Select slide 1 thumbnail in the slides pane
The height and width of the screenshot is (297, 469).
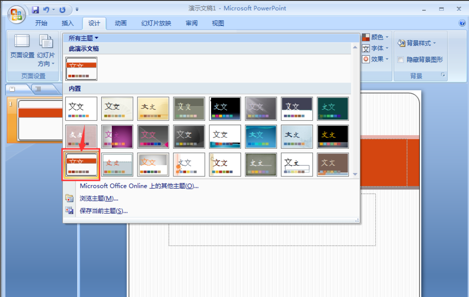point(40,120)
